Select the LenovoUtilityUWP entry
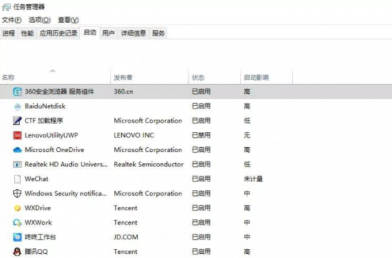392x258 pixels. click(x=51, y=135)
